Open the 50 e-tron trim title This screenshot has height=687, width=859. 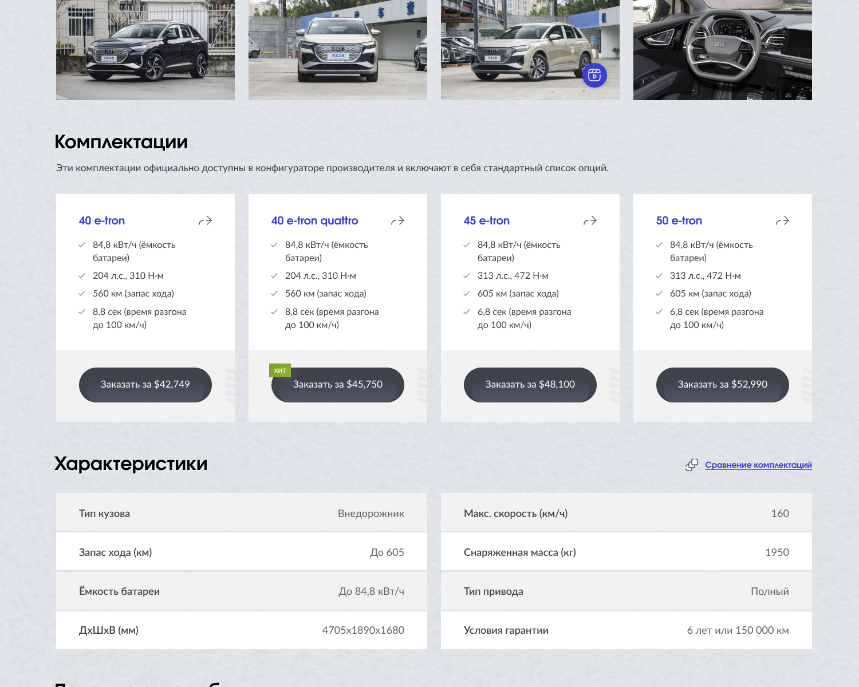pyautogui.click(x=679, y=221)
